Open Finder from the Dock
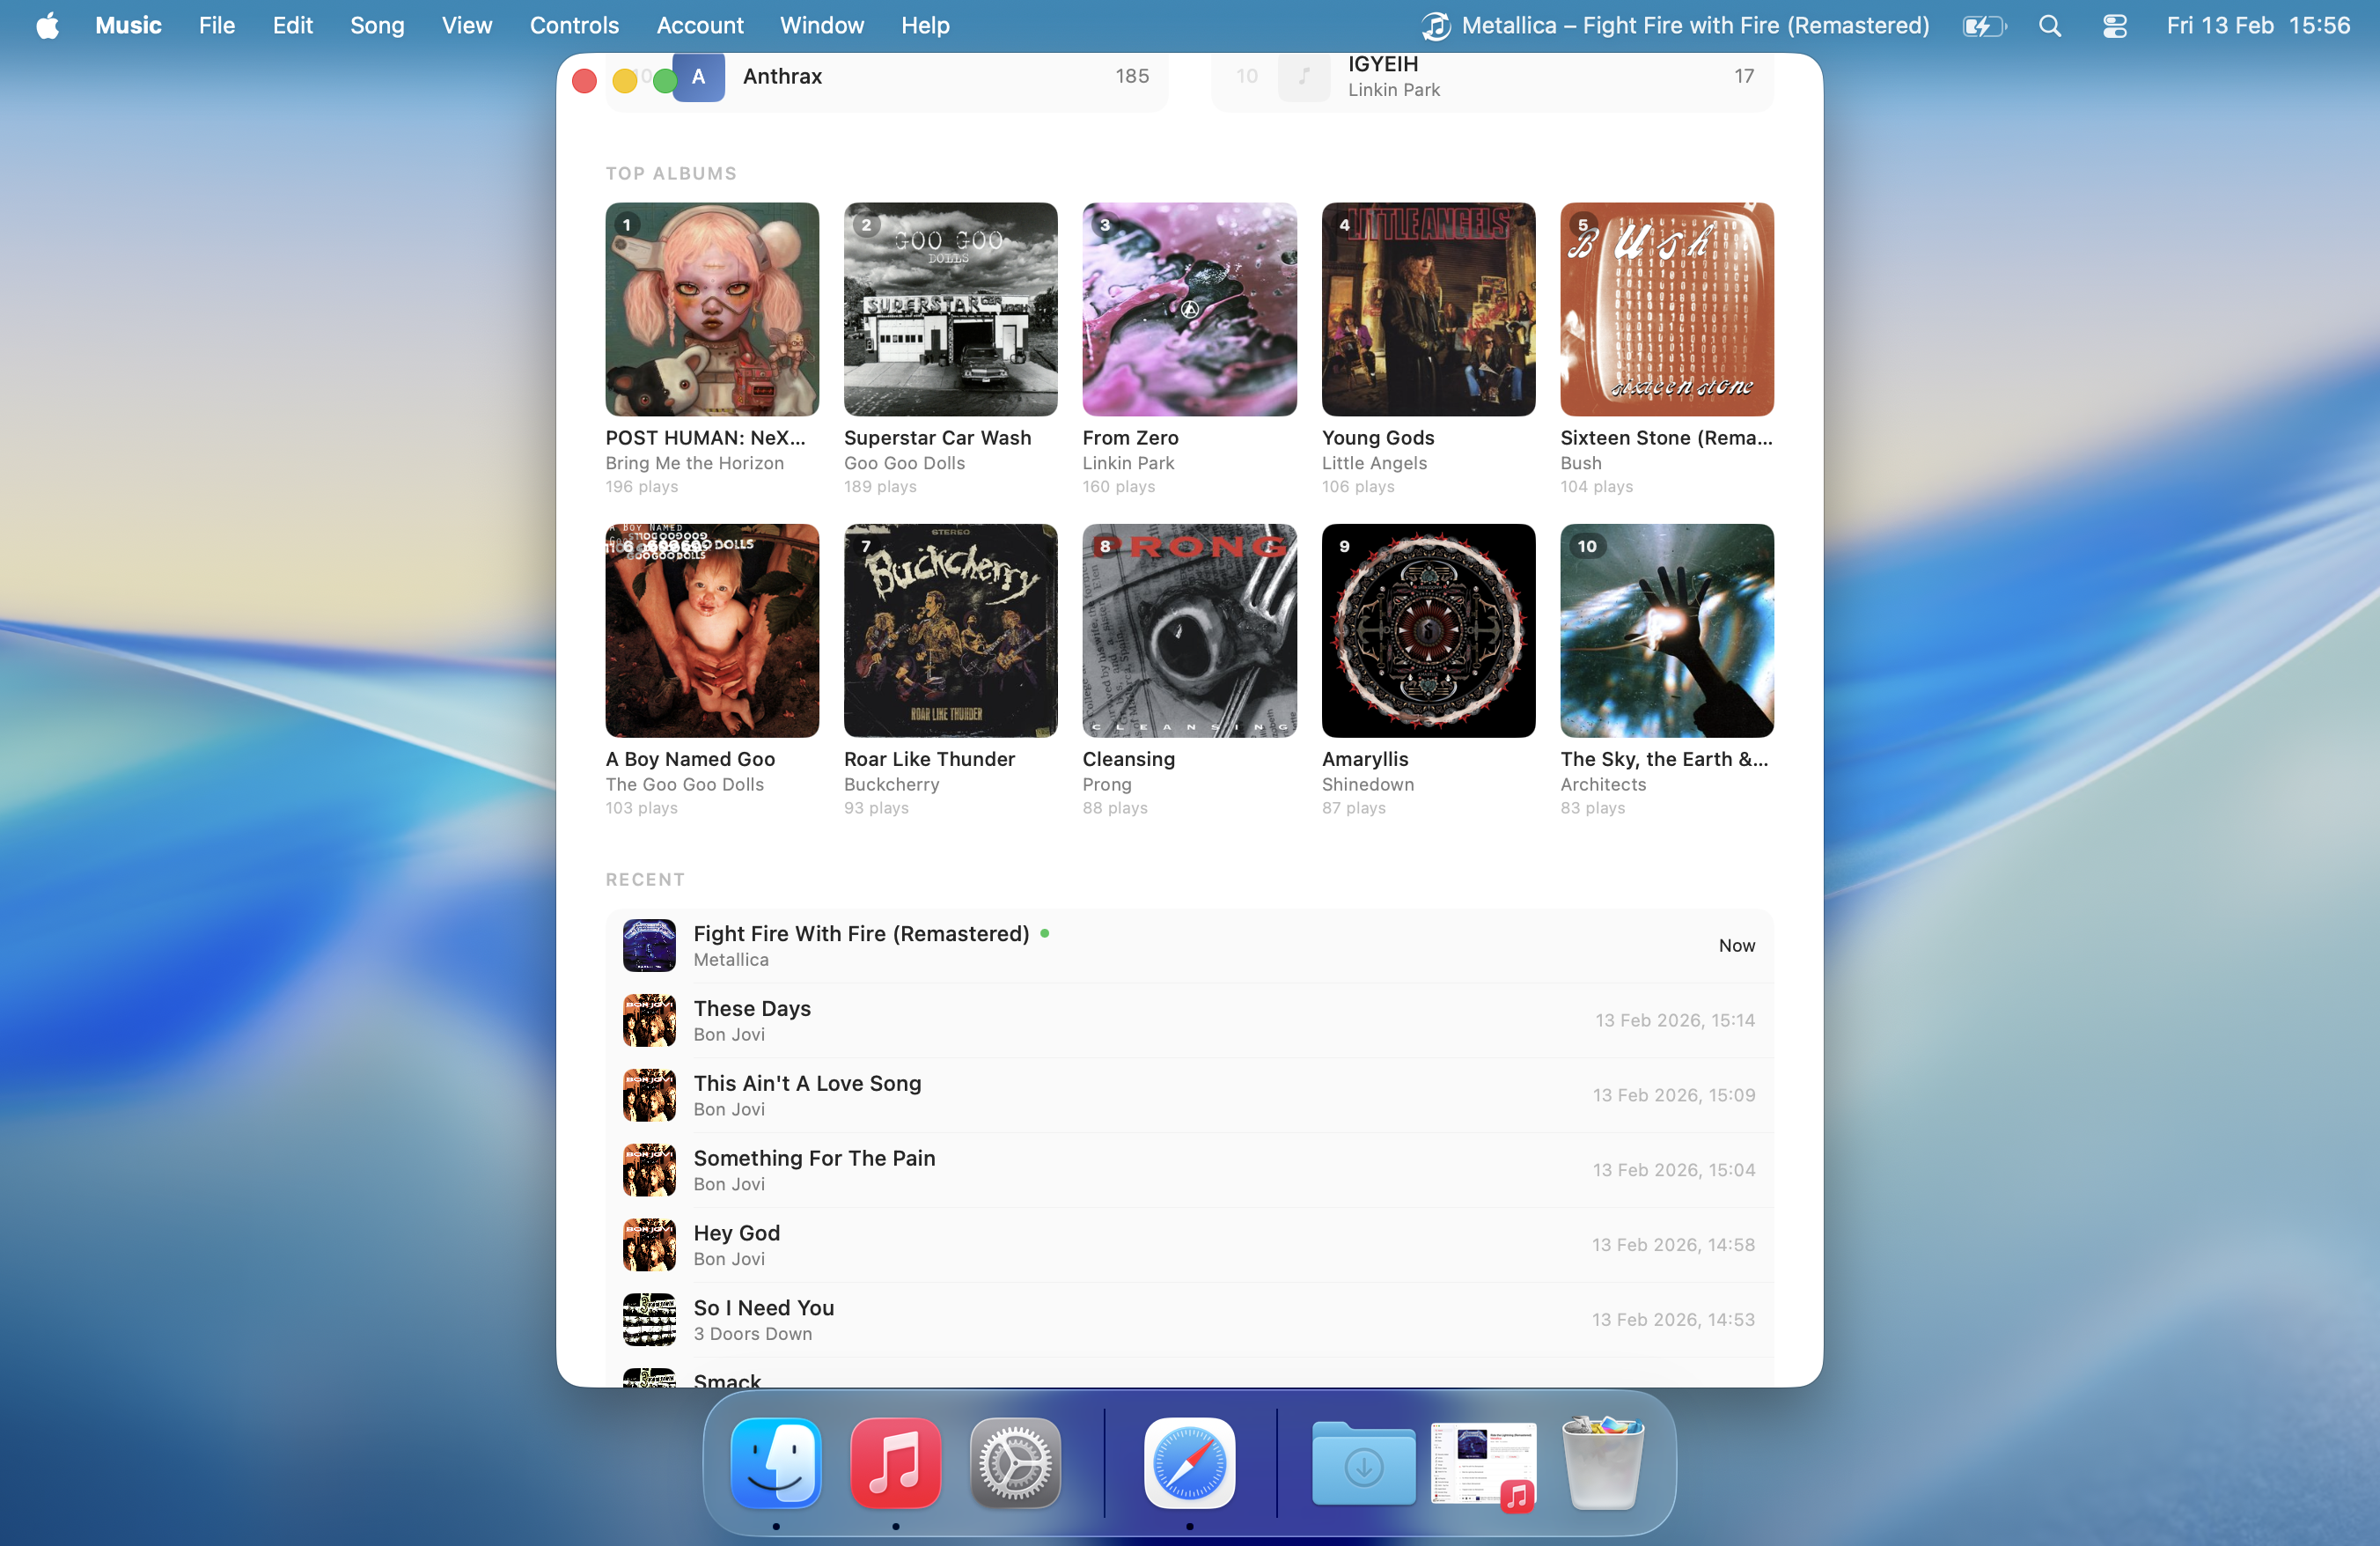This screenshot has width=2380, height=1546. click(x=776, y=1462)
